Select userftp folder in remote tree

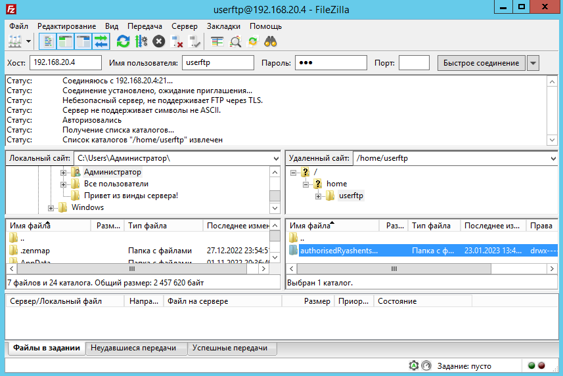(351, 196)
